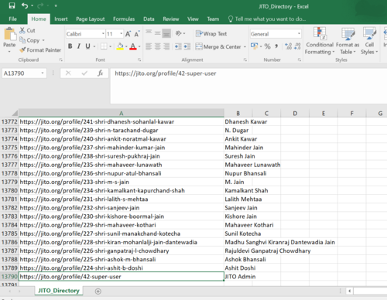The width and height of the screenshot is (387, 300).
Task: Select row 13780 header
Action: (9, 190)
